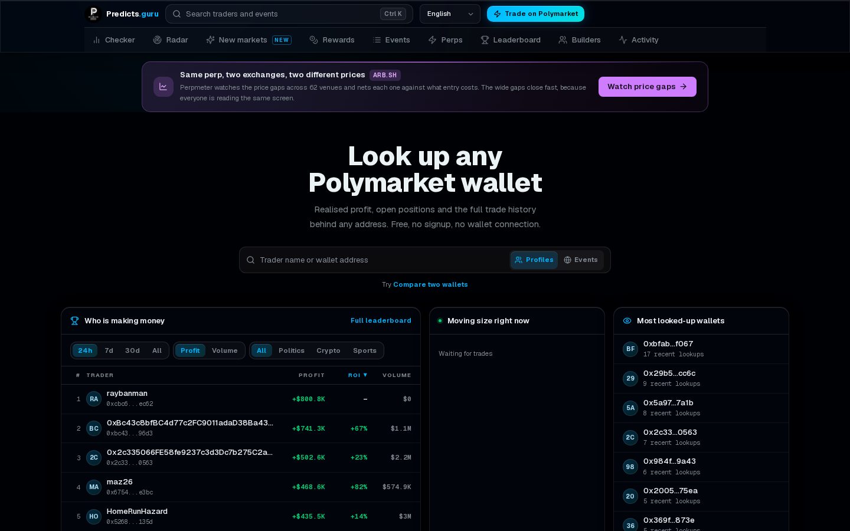Click the Checker bar chart icon
Image resolution: width=850 pixels, height=531 pixels.
(x=96, y=40)
